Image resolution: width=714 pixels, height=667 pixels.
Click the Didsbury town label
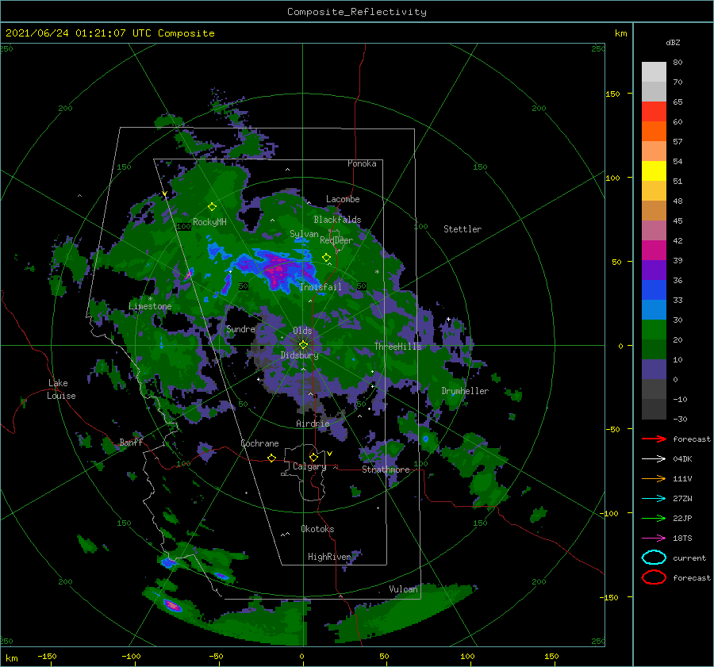click(299, 355)
